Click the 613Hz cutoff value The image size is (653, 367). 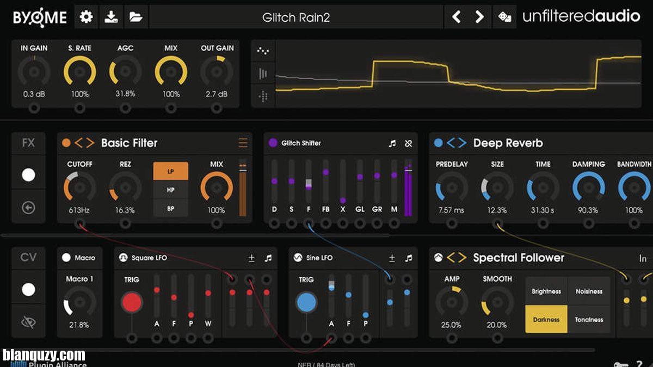[80, 210]
